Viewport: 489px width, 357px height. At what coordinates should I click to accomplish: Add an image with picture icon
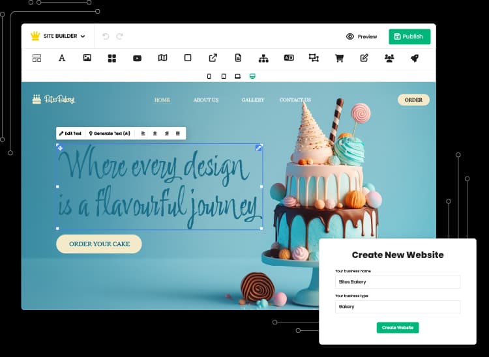(87, 57)
